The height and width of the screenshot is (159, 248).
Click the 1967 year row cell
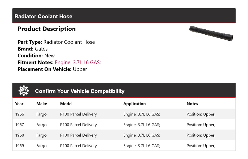pos(20,125)
